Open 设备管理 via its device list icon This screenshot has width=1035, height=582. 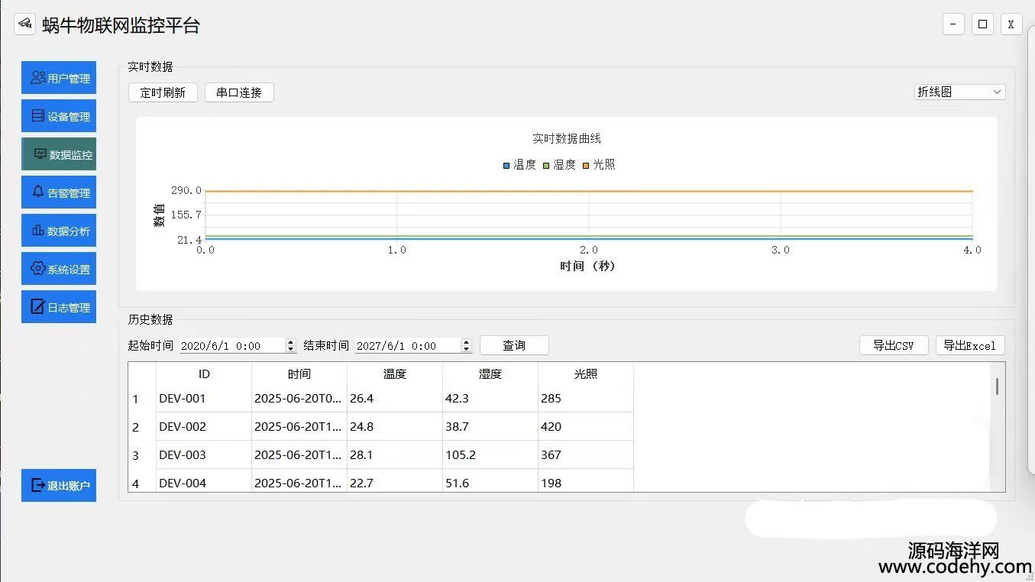pos(37,116)
